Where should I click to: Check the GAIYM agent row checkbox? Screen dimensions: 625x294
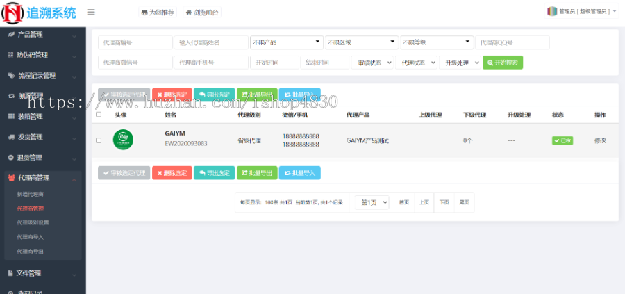pyautogui.click(x=99, y=140)
